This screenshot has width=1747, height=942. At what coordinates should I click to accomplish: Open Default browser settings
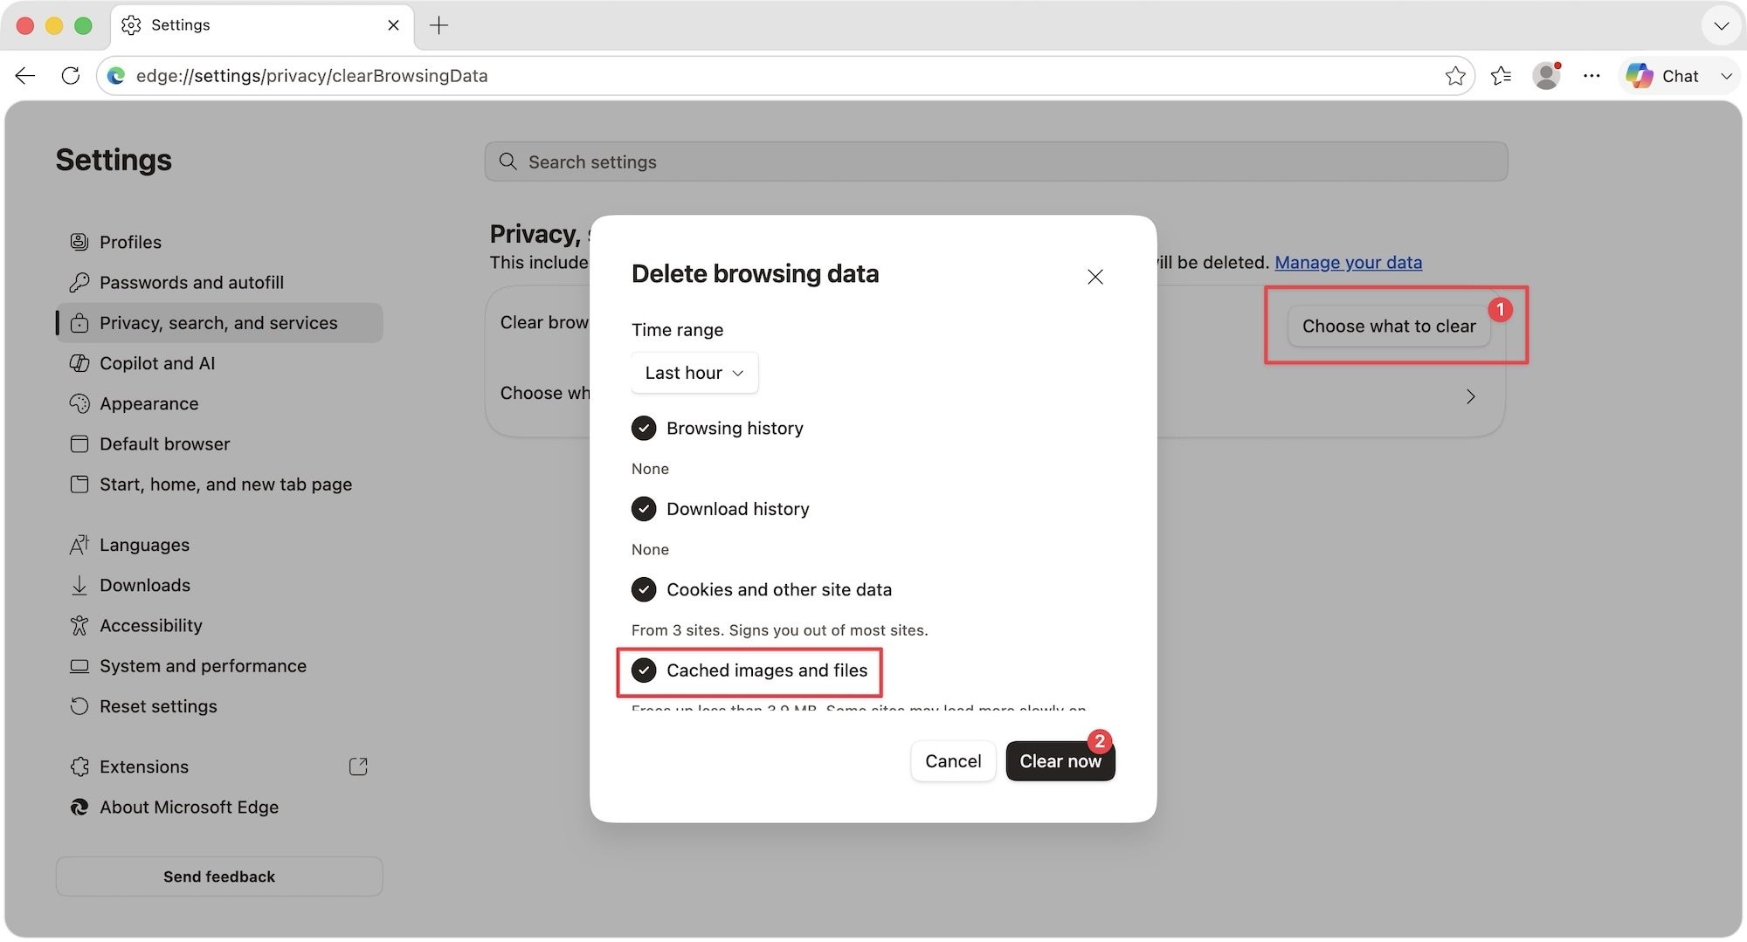pyautogui.click(x=219, y=443)
